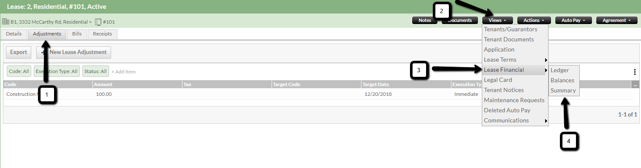The image size is (641, 168).
Task: Switch to the Details tab
Action: (x=14, y=34)
